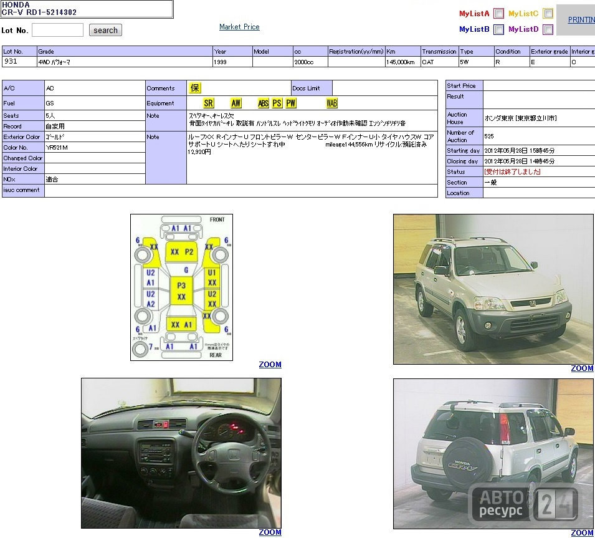Click the red status text 受付は終了しました
Image resolution: width=595 pixels, height=538 pixels.
click(x=512, y=171)
